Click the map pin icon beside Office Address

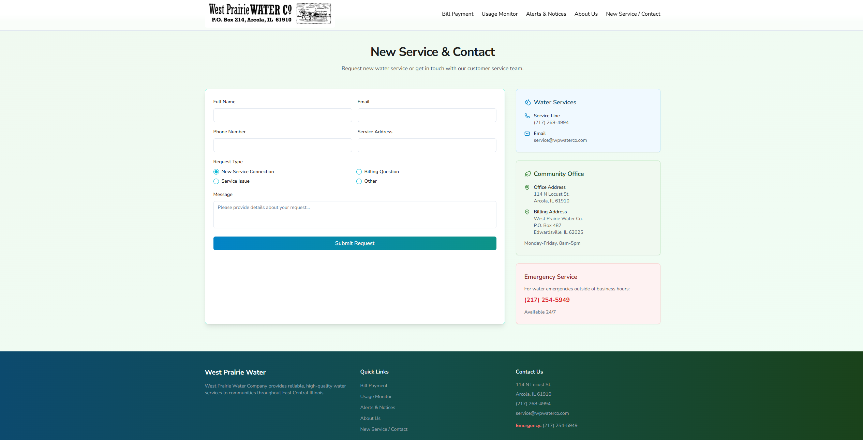coord(527,187)
